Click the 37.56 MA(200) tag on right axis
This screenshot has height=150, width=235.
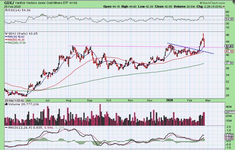coord(229,63)
